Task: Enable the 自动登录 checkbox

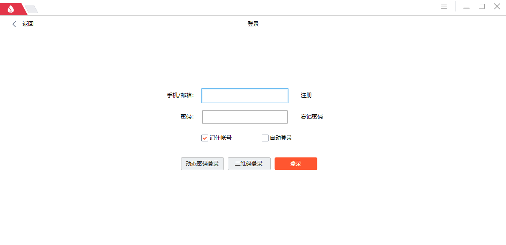Action: pyautogui.click(x=265, y=138)
